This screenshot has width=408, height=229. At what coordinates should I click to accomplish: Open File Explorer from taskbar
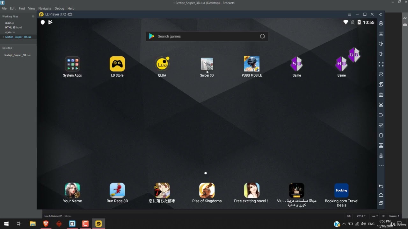pos(33,224)
